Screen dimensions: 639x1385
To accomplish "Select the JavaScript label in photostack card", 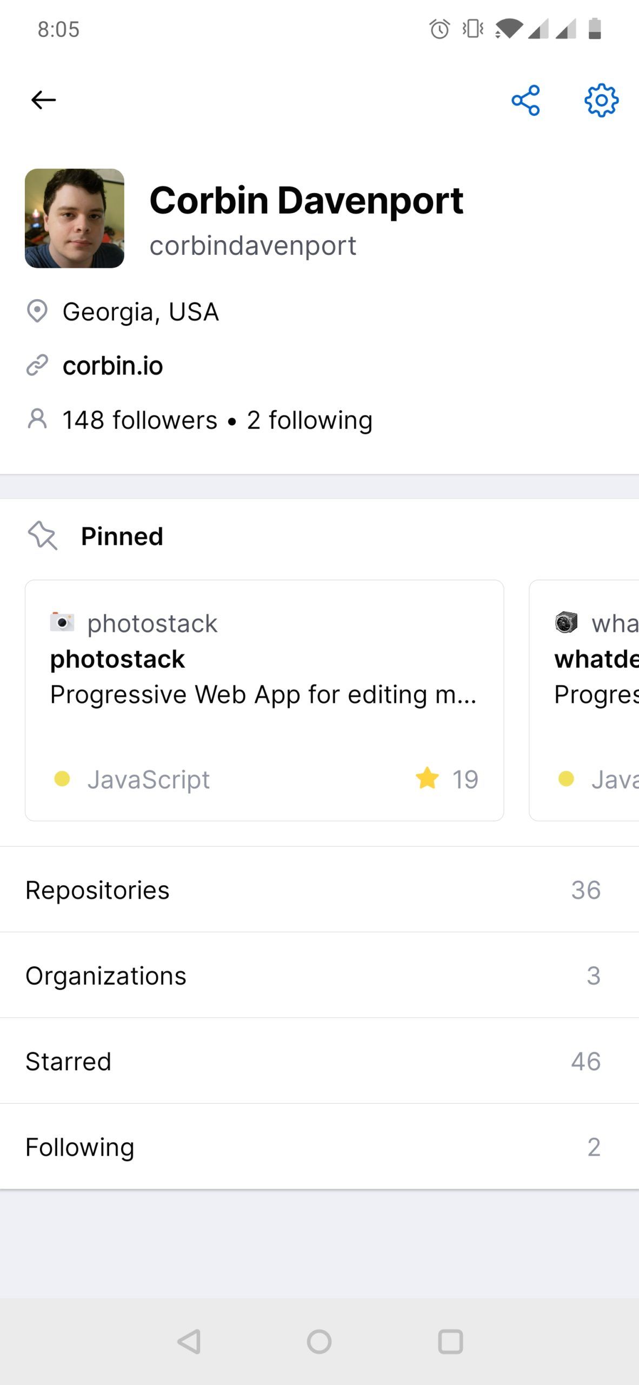I will [149, 780].
